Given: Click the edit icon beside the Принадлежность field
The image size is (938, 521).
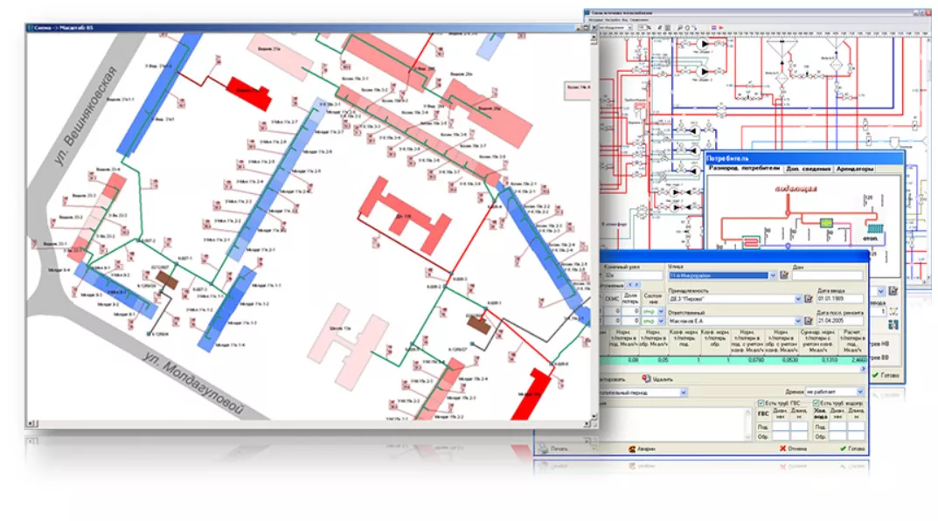Looking at the screenshot, I should coord(809,299).
